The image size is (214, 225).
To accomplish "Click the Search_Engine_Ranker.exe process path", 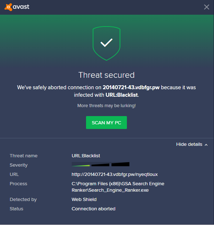I will pyautogui.click(x=118, y=187).
